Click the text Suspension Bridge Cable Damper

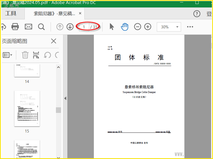click(x=139, y=92)
